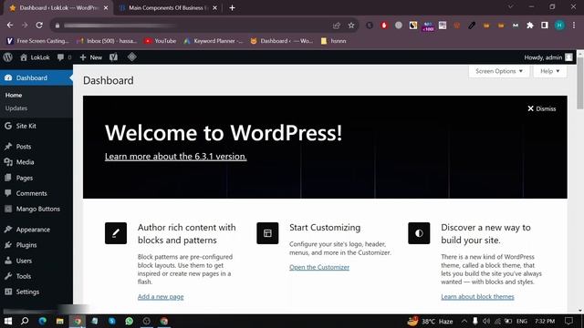Open the hsnnn bookmarks folder
The width and height of the screenshot is (584, 328).
(334, 41)
